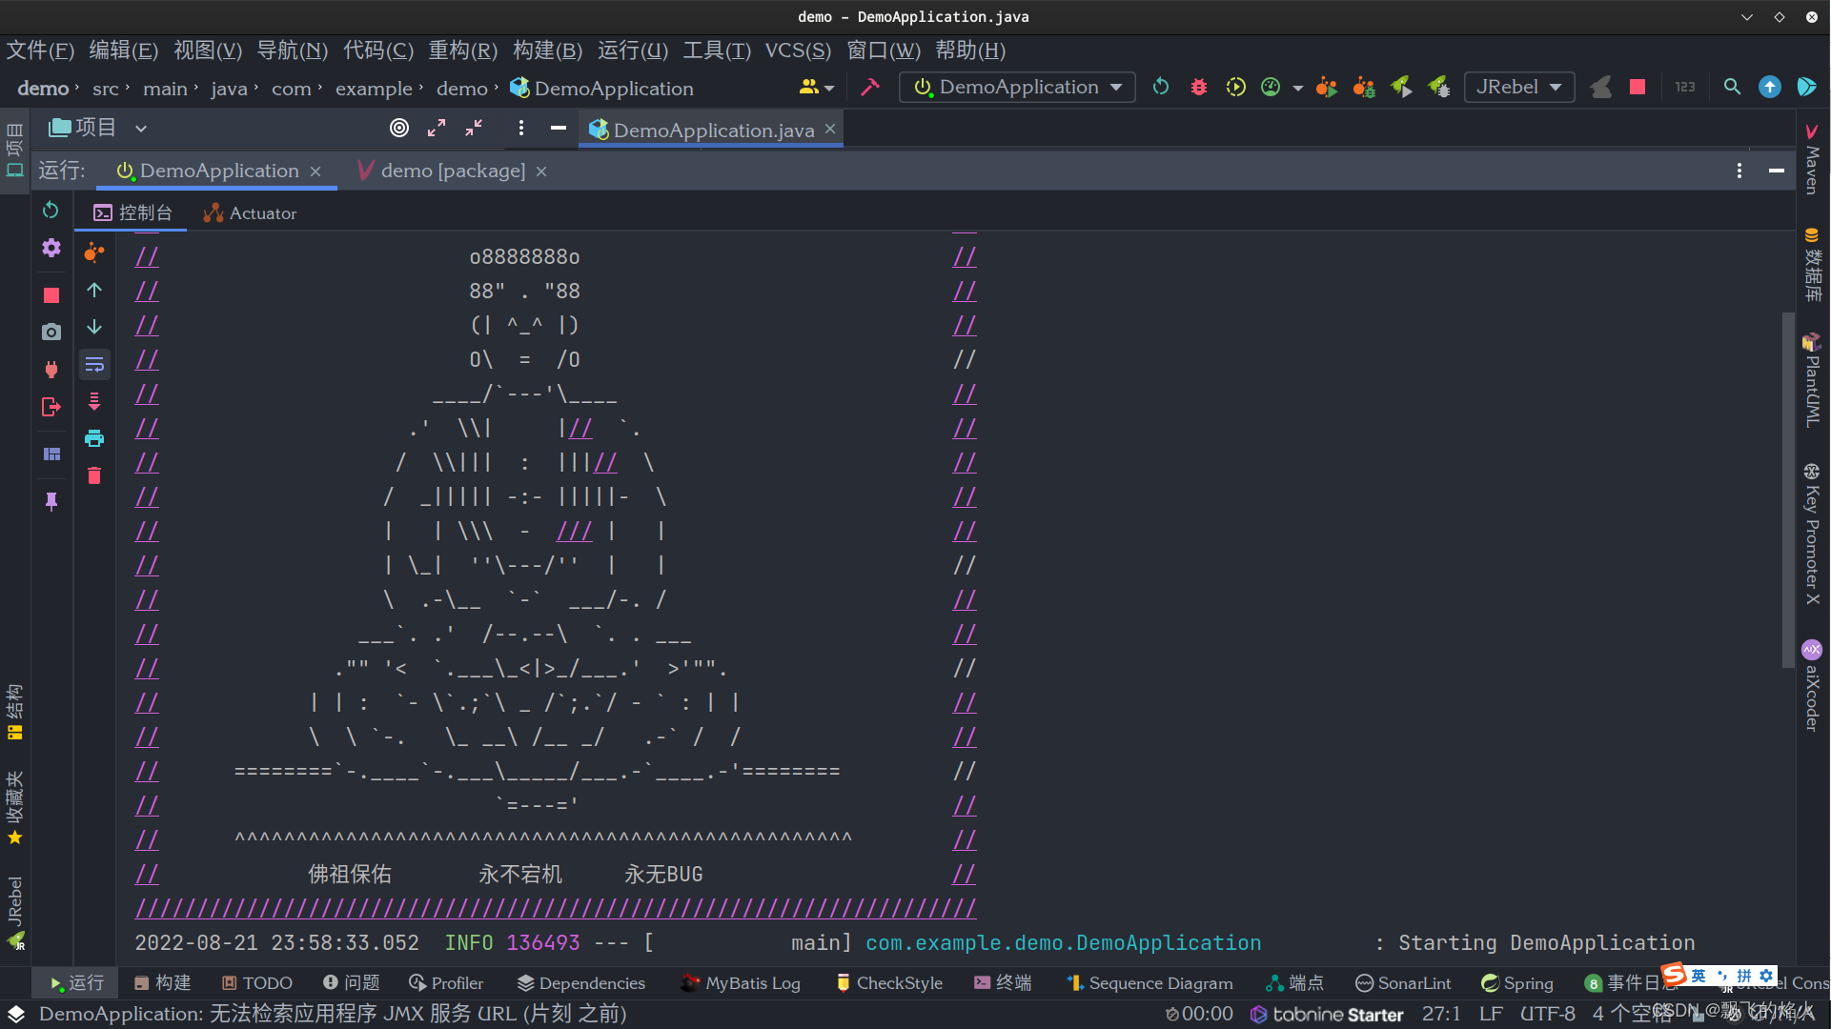Open the PlantUML side panel
Viewport: 1831px width, 1029px height.
coord(1812,380)
